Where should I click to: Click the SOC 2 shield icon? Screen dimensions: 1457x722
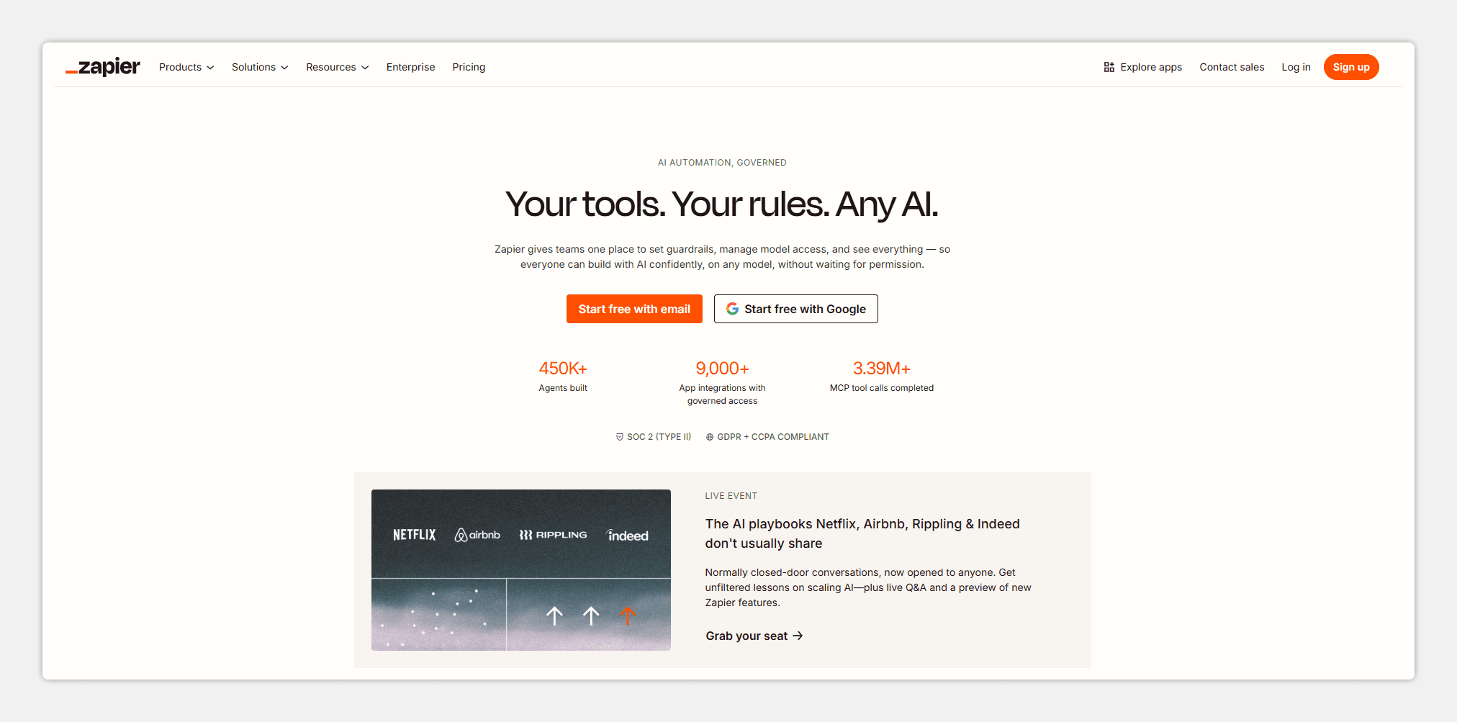[x=620, y=437]
